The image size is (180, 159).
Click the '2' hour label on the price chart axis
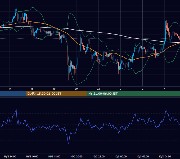point(143,89)
